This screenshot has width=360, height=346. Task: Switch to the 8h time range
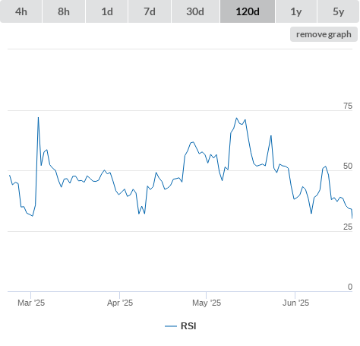[64, 11]
